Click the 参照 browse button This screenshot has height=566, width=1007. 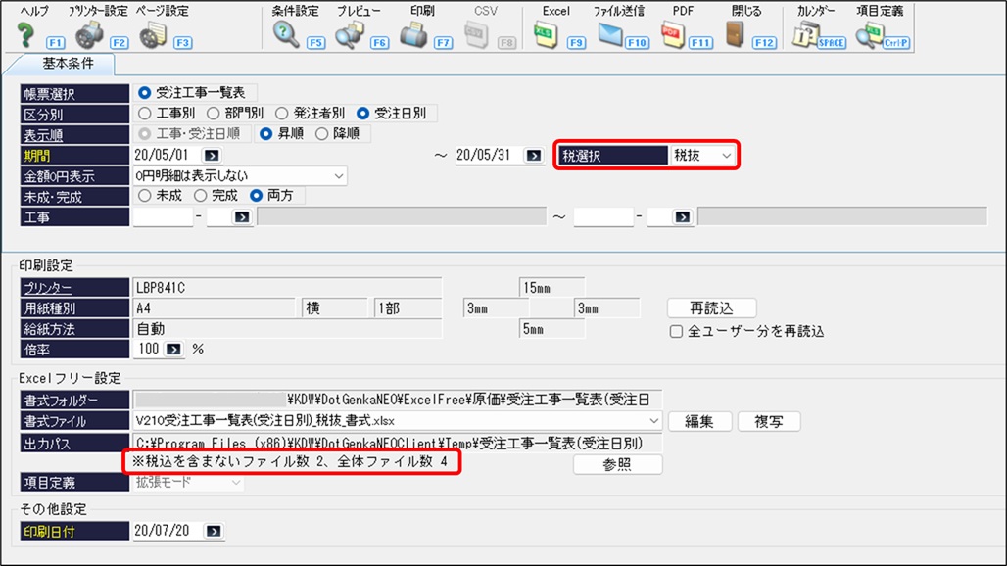pyautogui.click(x=617, y=464)
